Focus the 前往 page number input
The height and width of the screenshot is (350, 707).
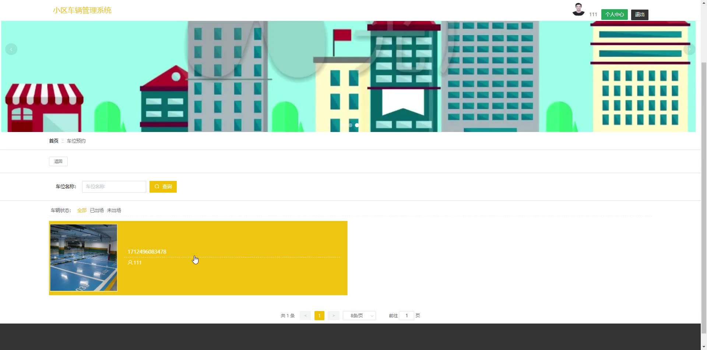[407, 316]
